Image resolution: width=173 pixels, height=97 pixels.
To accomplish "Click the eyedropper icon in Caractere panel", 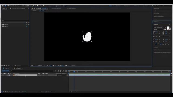I will coord(165,27).
